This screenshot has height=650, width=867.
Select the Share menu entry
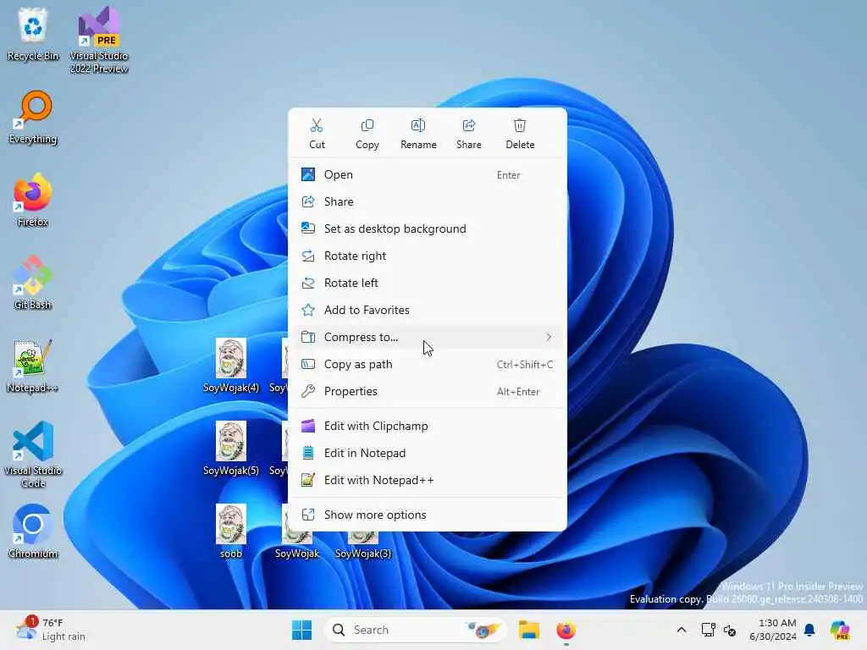(428, 201)
